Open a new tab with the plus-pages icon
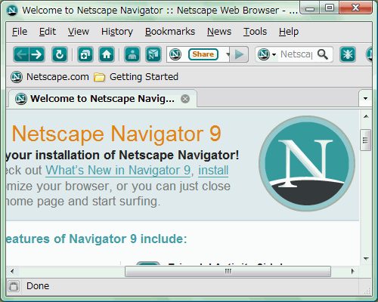 tap(85, 54)
